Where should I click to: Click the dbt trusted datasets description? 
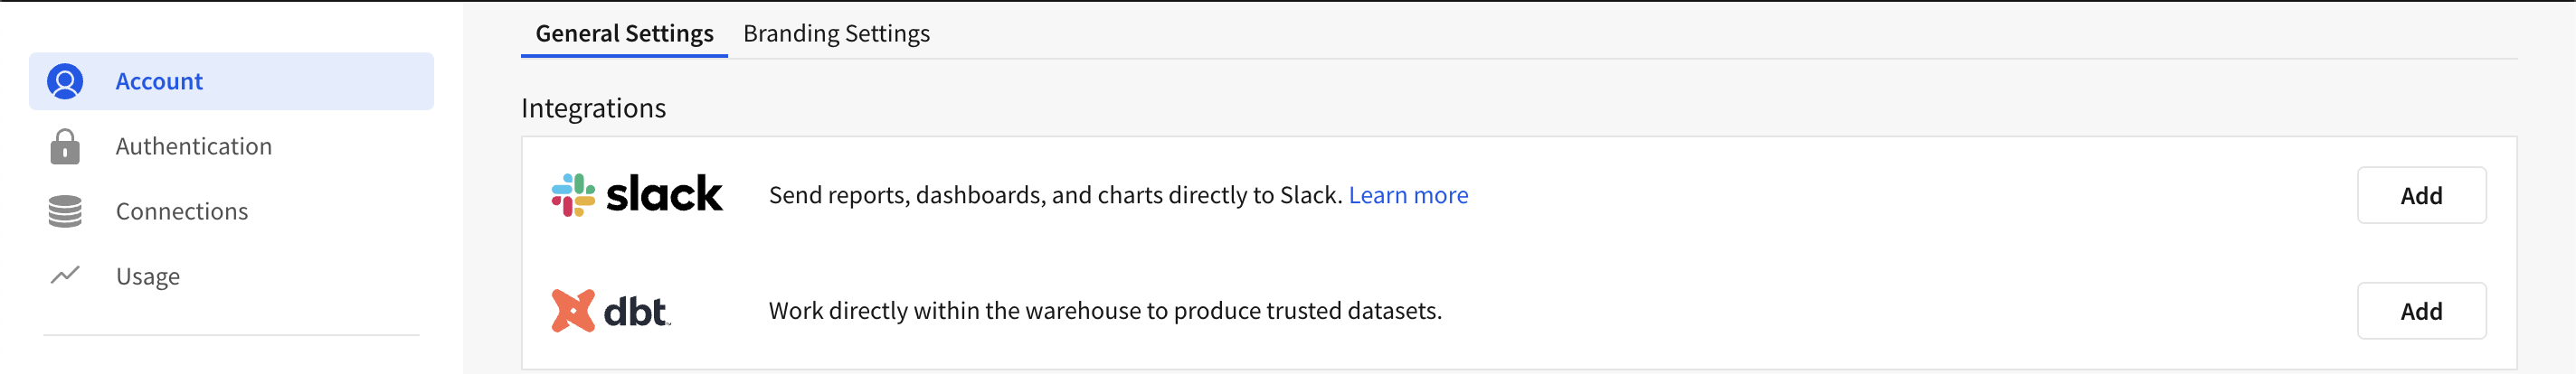[1105, 311]
